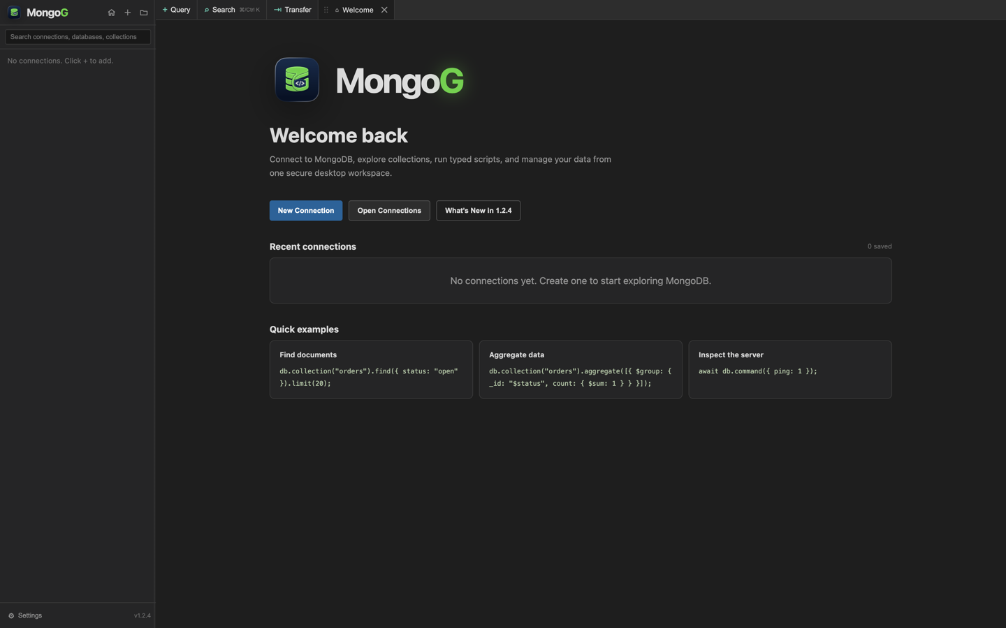Add a connection with the plus icon

(x=127, y=13)
